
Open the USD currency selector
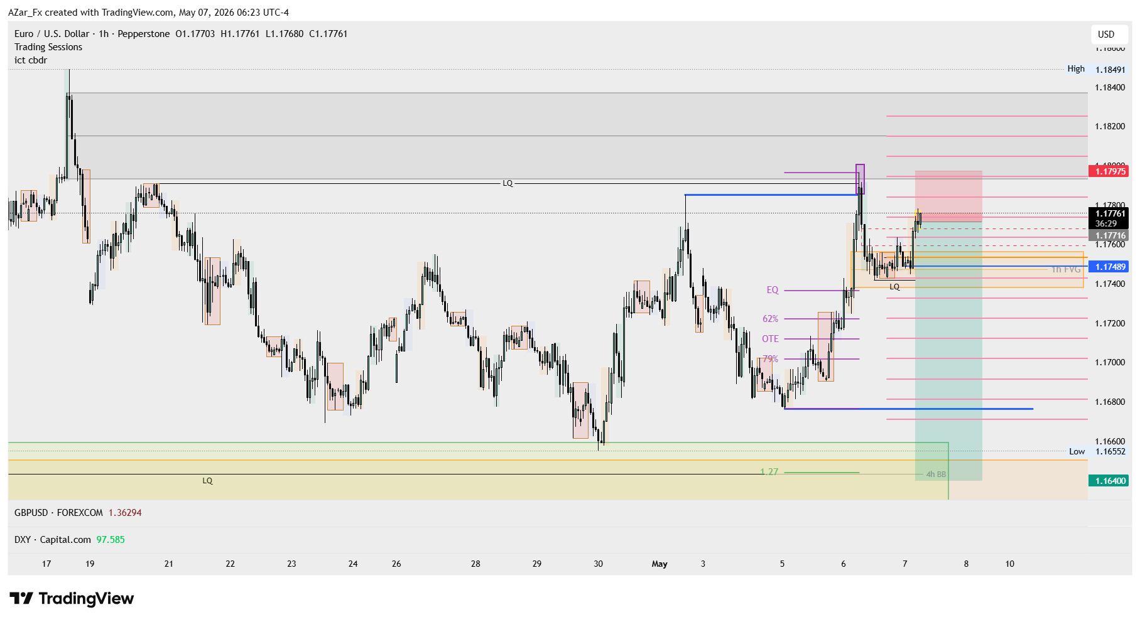[x=1106, y=35]
